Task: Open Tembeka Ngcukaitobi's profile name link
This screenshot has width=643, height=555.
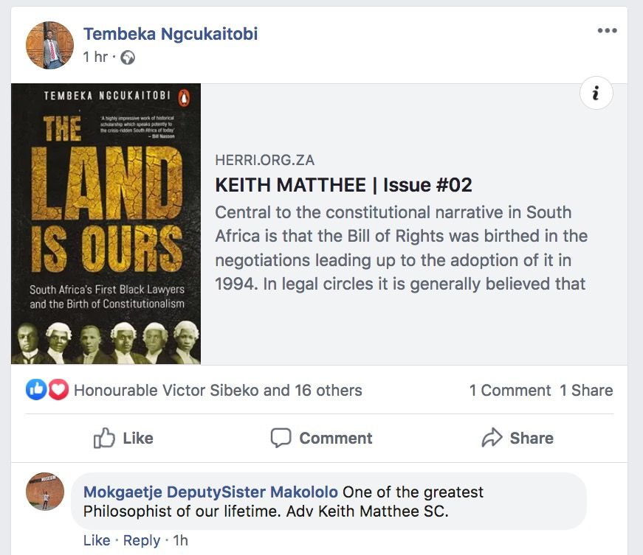Action: 171,34
